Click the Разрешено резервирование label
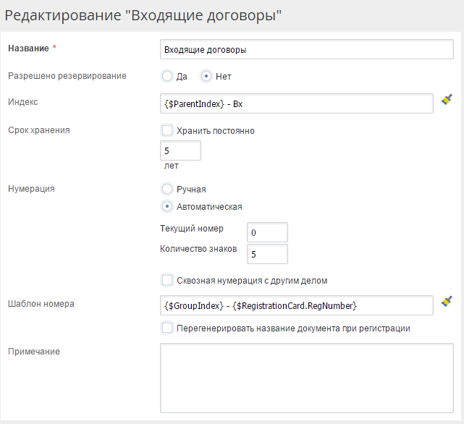Screen dimensions: 464x424 [x=67, y=75]
